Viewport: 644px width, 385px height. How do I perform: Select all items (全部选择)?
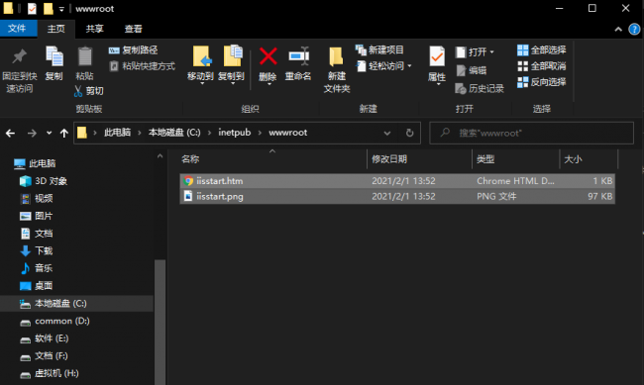pos(542,50)
